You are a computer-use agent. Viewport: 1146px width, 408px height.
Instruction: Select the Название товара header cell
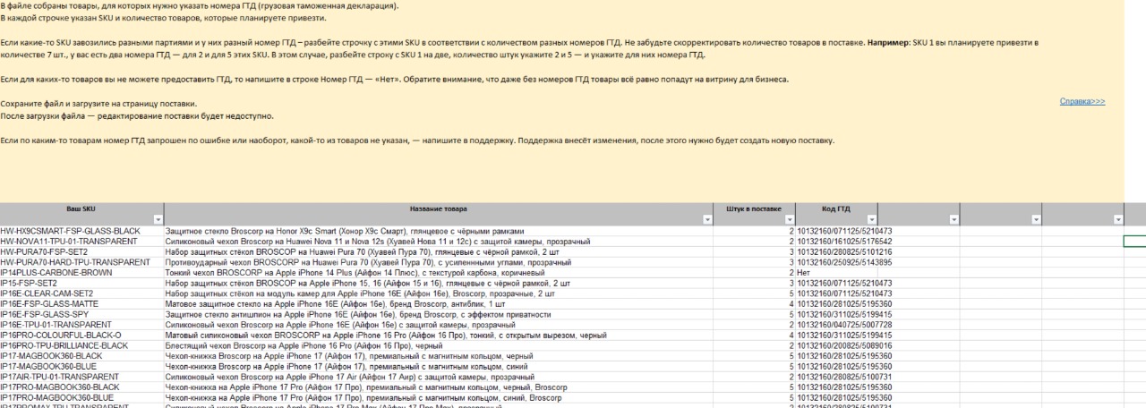click(439, 213)
